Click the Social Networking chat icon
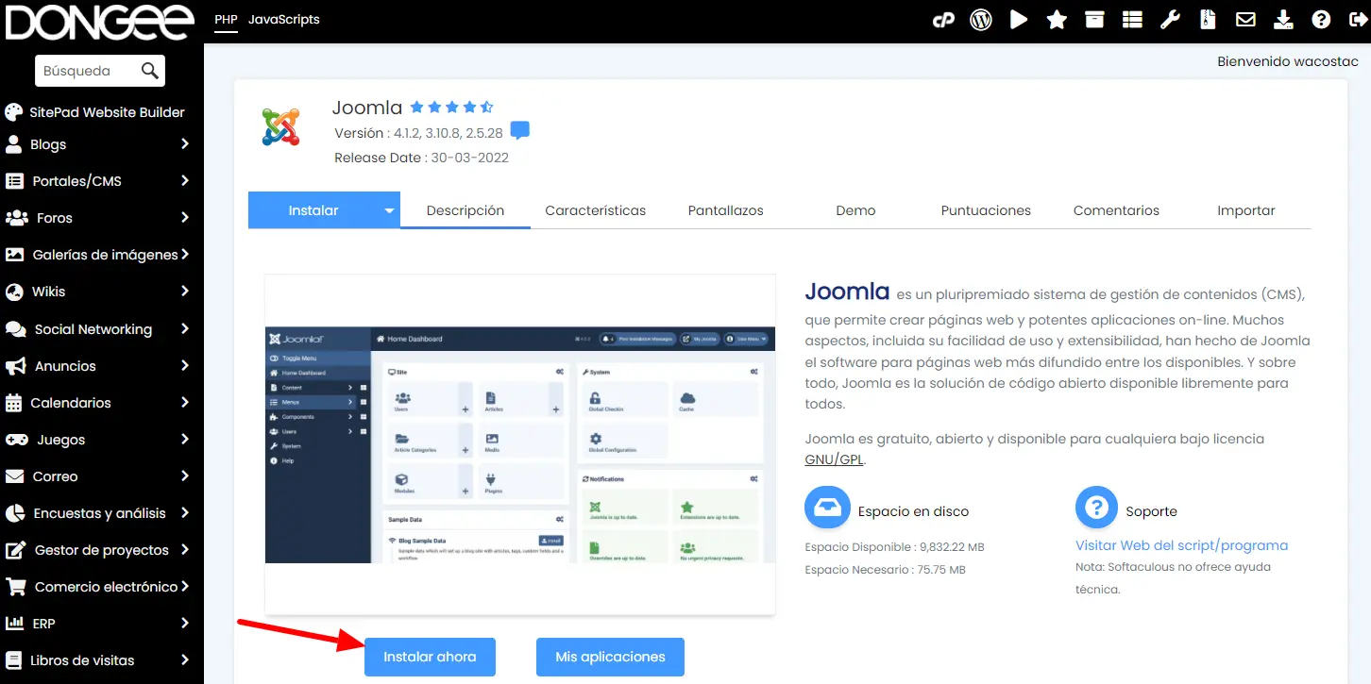The width and height of the screenshot is (1371, 684). (x=15, y=329)
